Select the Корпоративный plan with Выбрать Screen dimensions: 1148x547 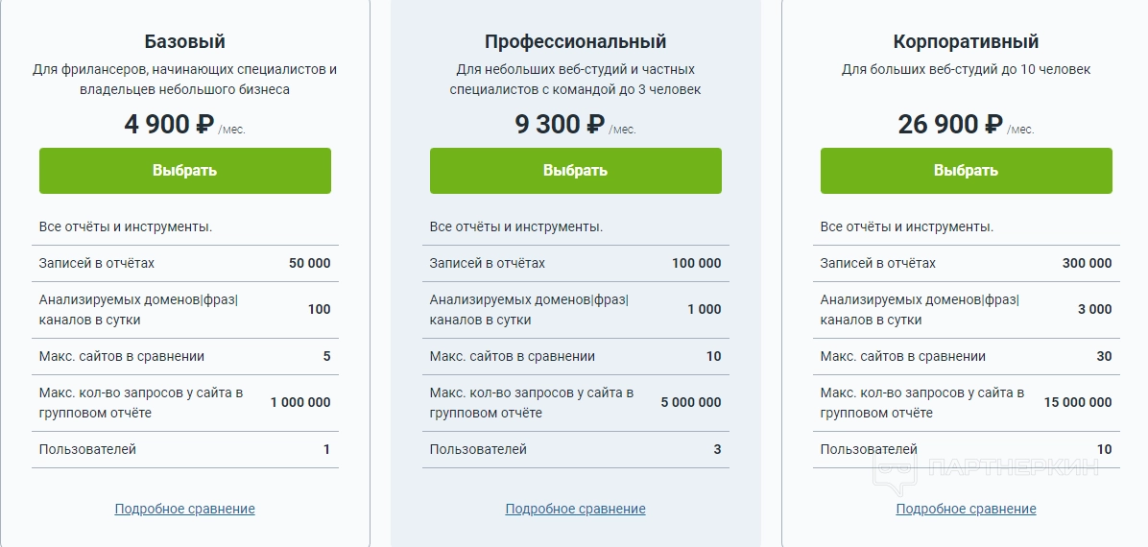[966, 171]
